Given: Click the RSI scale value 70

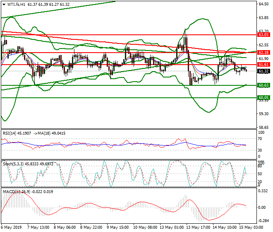Looking at the screenshot, I should pyautogui.click(x=260, y=139).
